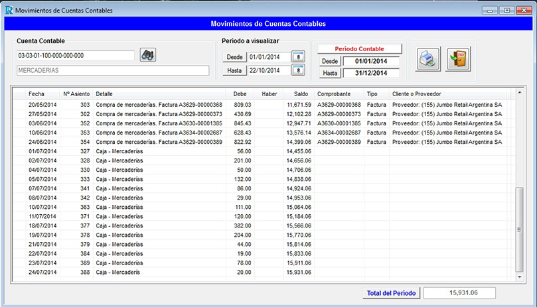Select the row for asiento 303
The height and width of the screenshot is (307, 537).
tap(133, 105)
